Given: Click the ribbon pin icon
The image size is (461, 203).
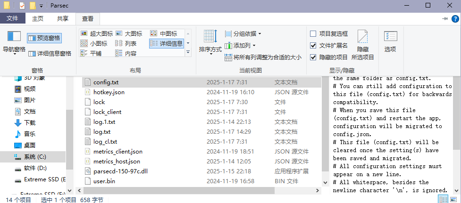Looking at the screenshot, I should pos(445,19).
